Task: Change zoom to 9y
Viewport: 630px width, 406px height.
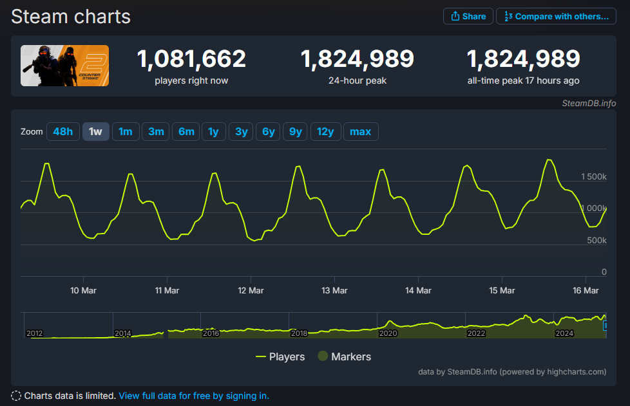Action: click(295, 132)
